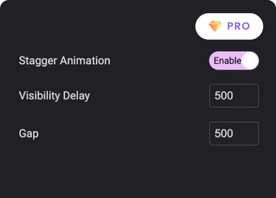Select the white pill-shaped PRO button
Viewport: 276px width, 198px height.
coord(229,26)
